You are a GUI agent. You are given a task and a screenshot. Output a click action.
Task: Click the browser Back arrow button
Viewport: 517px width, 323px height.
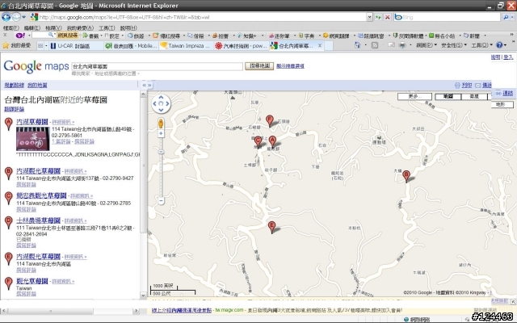[x=6, y=17]
